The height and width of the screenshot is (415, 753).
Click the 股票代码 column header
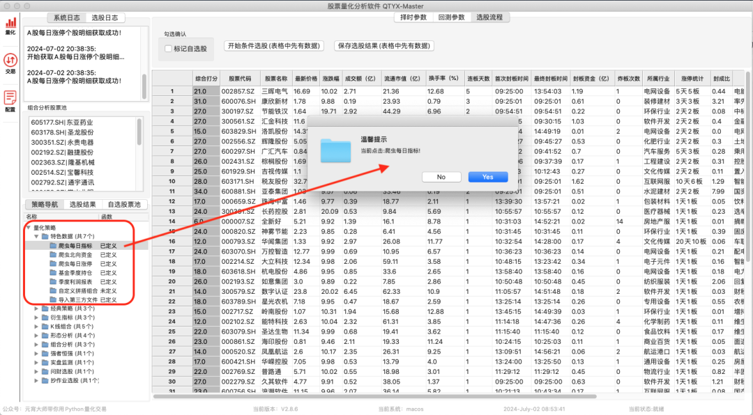240,78
